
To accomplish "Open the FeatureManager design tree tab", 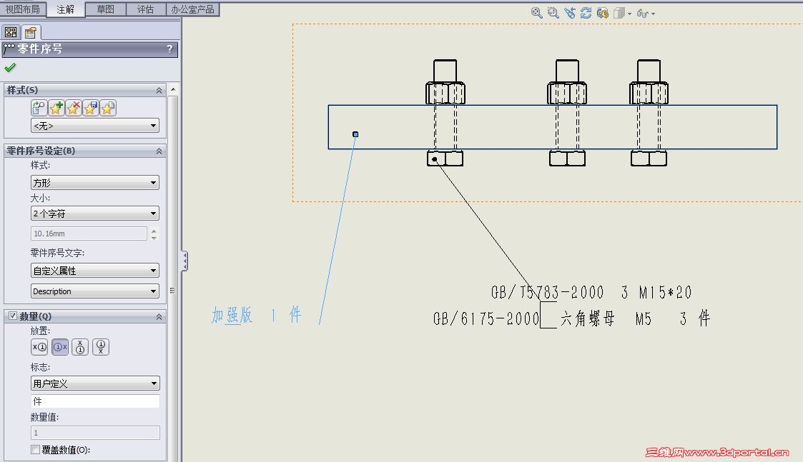I will (11, 32).
